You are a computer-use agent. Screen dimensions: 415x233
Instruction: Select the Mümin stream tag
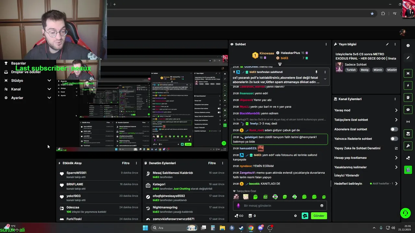(378, 70)
